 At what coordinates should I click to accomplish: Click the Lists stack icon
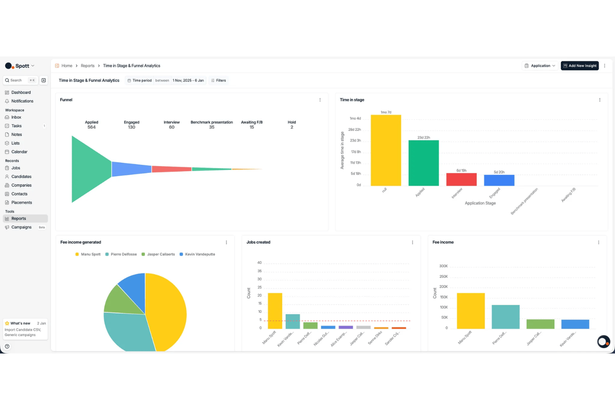7,143
